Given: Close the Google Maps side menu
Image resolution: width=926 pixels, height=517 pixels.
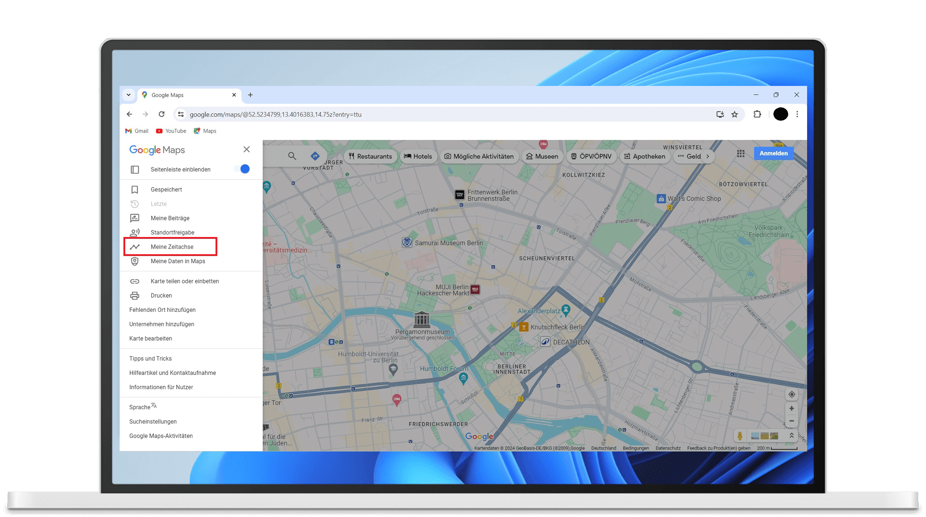Looking at the screenshot, I should (x=246, y=149).
